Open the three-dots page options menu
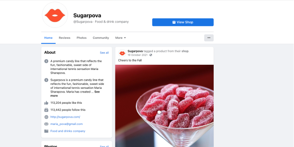Screen dimensions: 294x147 pyautogui.click(x=209, y=38)
